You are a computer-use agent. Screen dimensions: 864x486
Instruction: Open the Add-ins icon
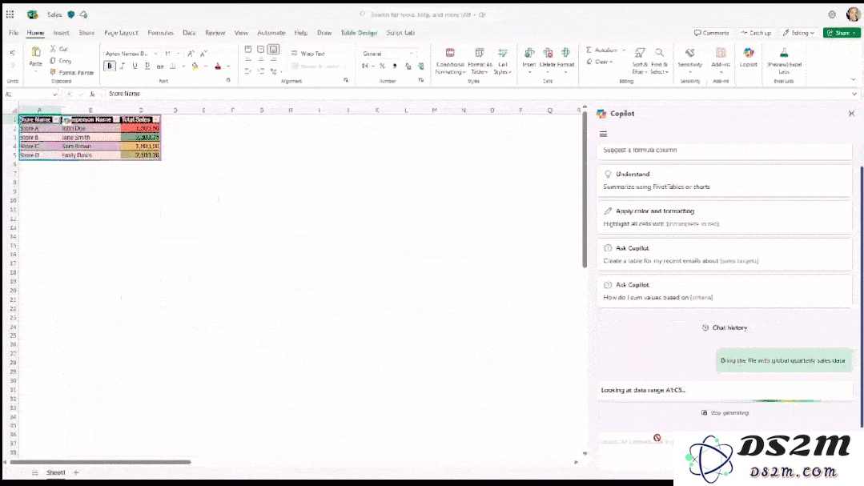pos(721,53)
